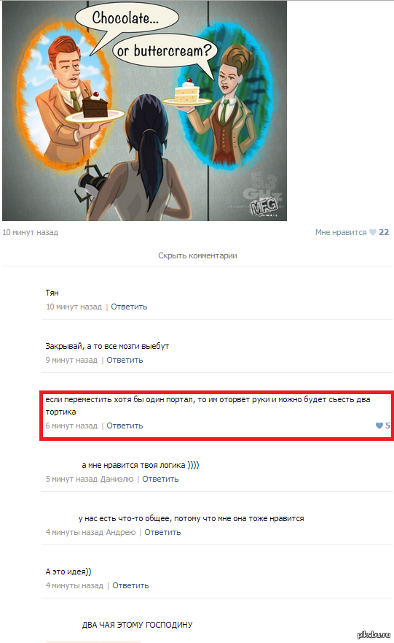The image size is (394, 643).
Task: Click the "6 минут назад" comment timestamp
Action: [x=71, y=426]
